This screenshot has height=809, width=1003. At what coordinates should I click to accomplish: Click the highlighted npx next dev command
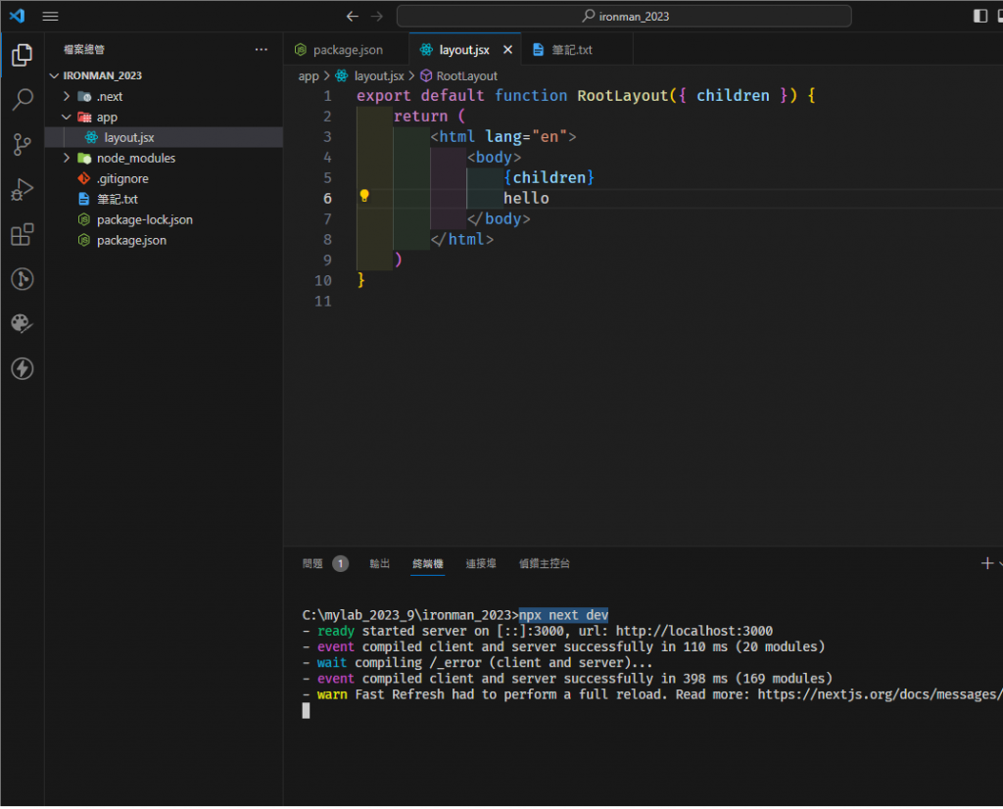563,616
